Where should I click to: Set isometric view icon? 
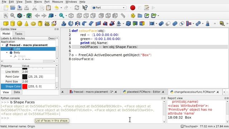tap(71, 16)
